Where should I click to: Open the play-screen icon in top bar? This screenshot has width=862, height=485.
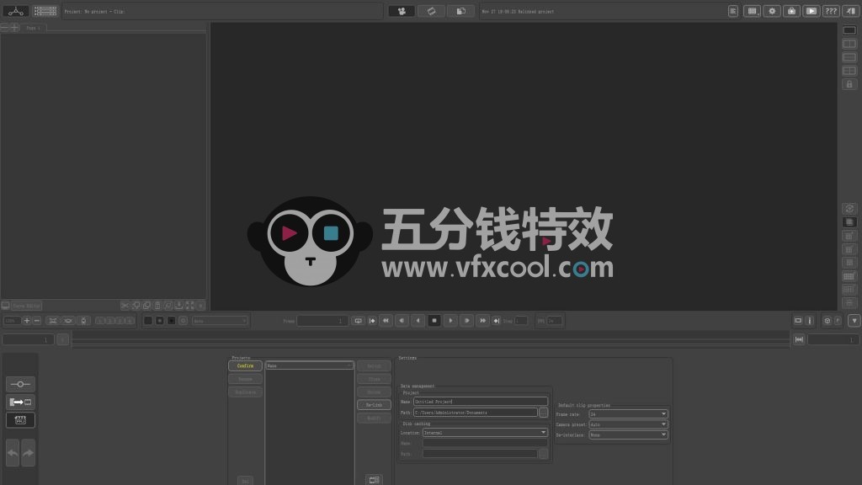[811, 11]
